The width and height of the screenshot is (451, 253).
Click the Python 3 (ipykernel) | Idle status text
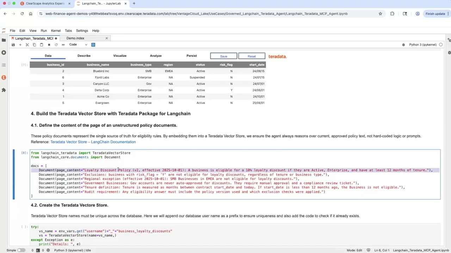point(72,250)
